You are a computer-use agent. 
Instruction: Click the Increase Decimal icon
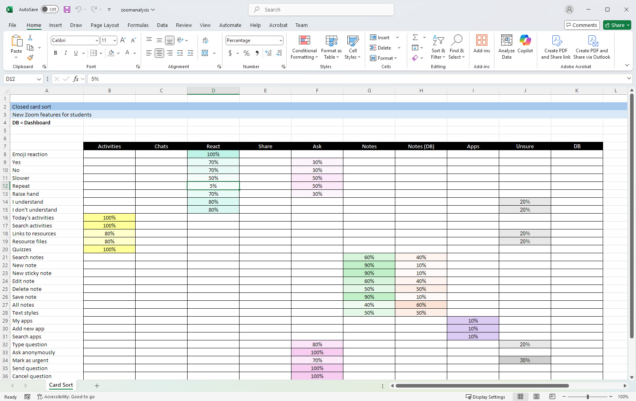tap(268, 53)
